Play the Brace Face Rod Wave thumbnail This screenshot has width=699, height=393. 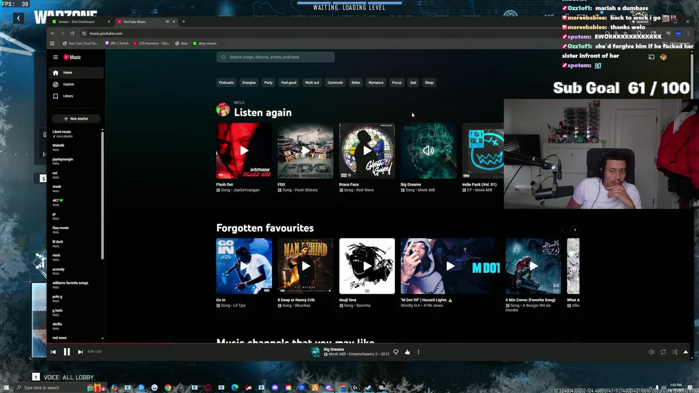[x=367, y=151]
